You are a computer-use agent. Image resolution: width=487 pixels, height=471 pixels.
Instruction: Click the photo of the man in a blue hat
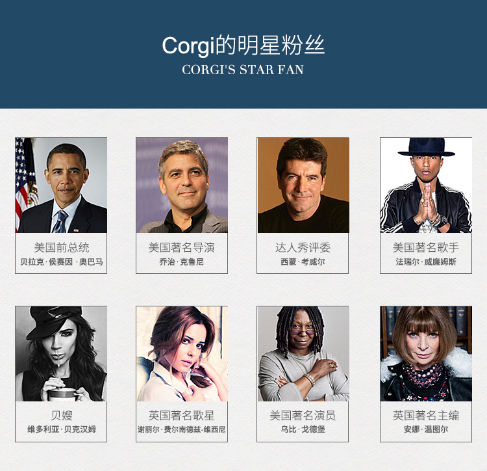pyautogui.click(x=426, y=185)
